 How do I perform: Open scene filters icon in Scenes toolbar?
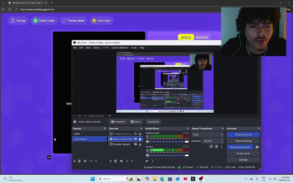tap(85, 161)
